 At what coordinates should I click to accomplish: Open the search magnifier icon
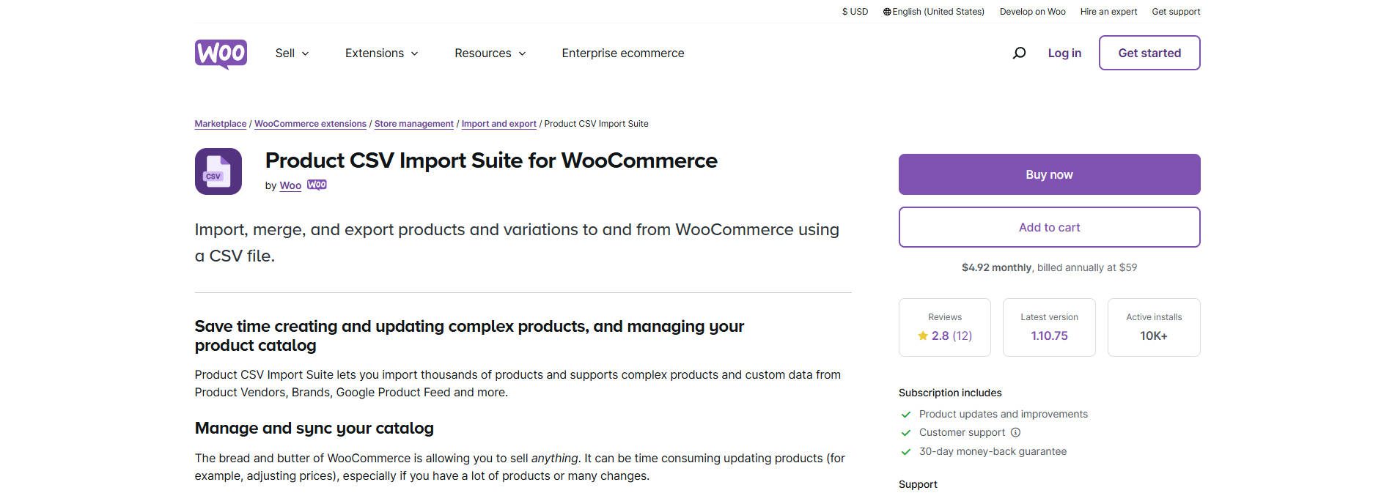[x=1018, y=52]
